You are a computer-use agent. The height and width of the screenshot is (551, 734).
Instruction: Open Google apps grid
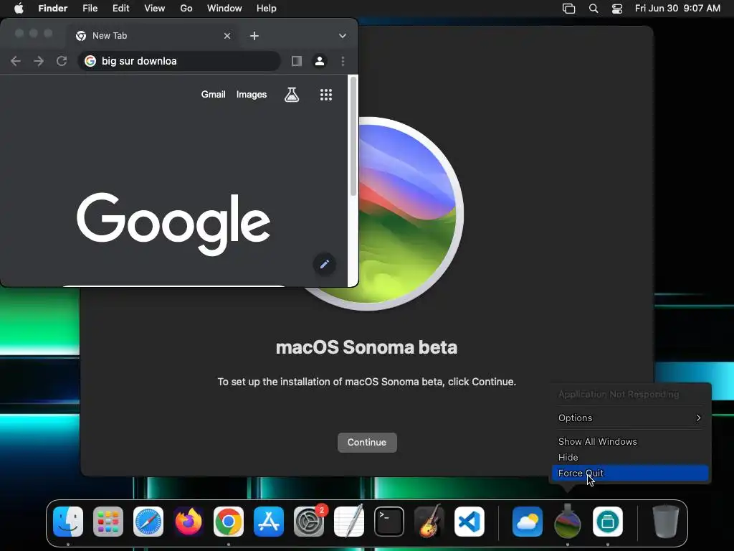(x=326, y=95)
